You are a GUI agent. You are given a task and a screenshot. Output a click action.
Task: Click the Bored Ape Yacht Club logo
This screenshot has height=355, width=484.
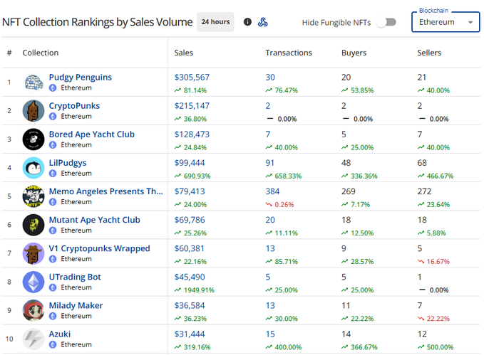point(34,139)
